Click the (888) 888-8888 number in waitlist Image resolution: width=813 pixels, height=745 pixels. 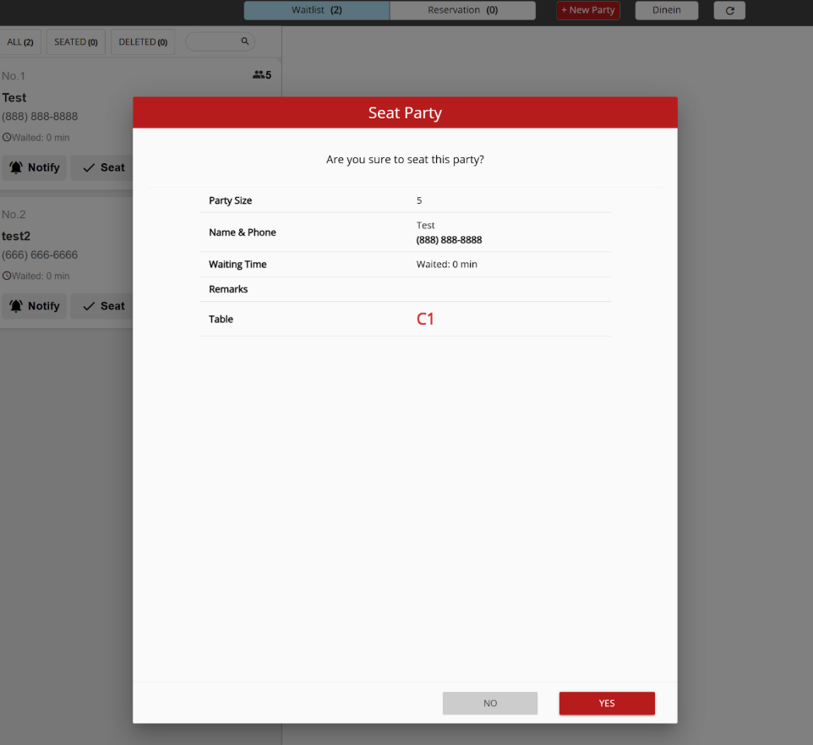[x=40, y=116]
